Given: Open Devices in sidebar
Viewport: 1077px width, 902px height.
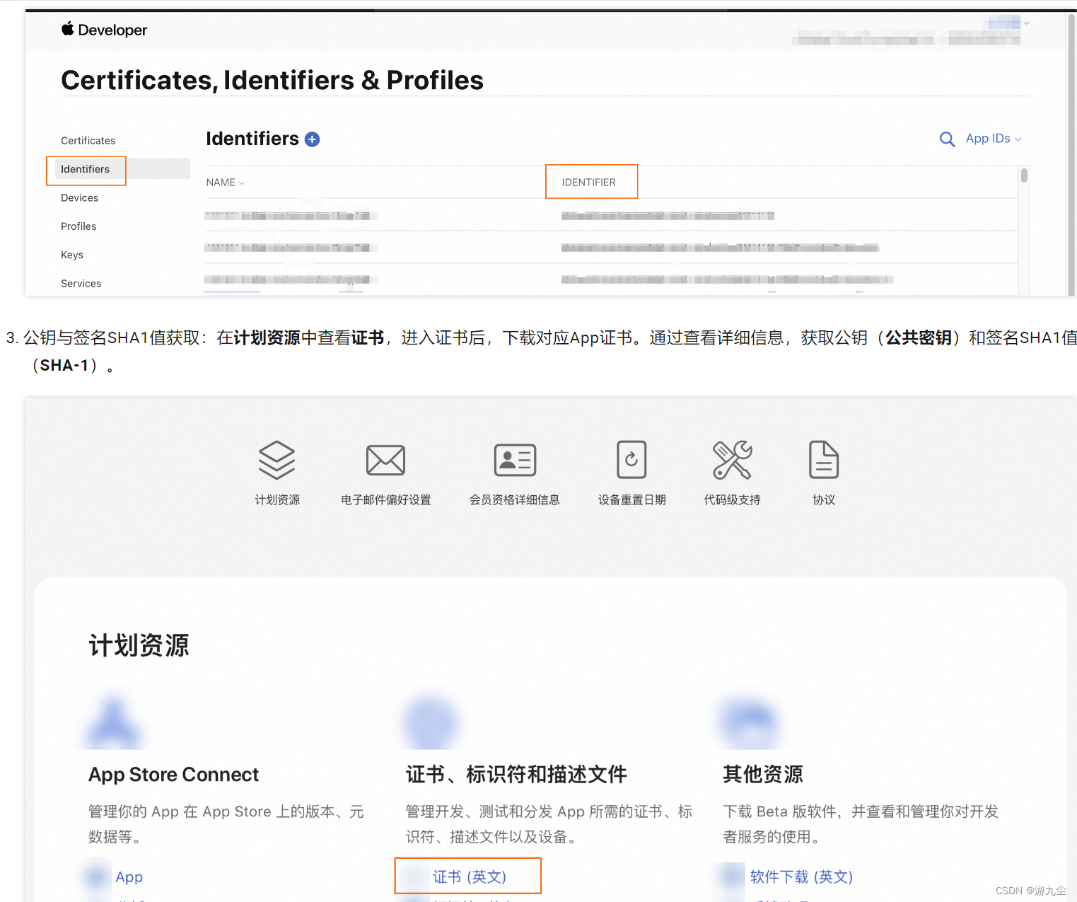Looking at the screenshot, I should coord(79,198).
